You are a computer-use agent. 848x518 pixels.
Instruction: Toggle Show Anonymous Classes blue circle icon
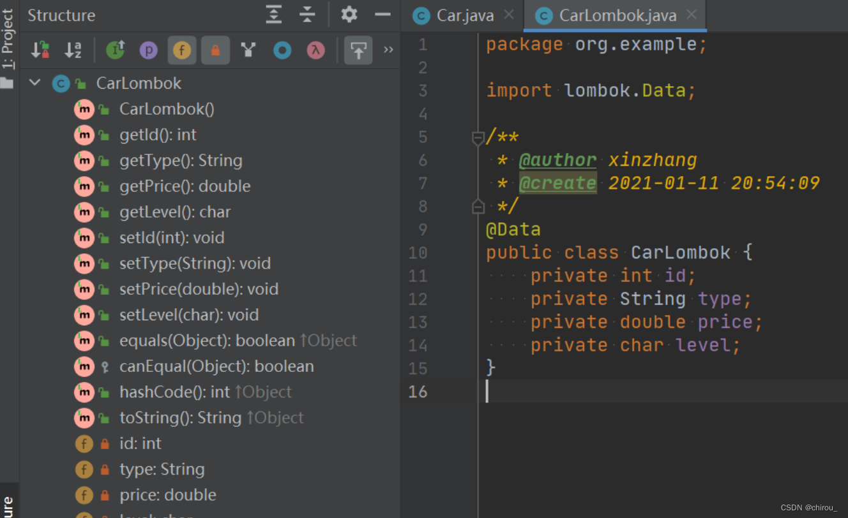(x=282, y=50)
